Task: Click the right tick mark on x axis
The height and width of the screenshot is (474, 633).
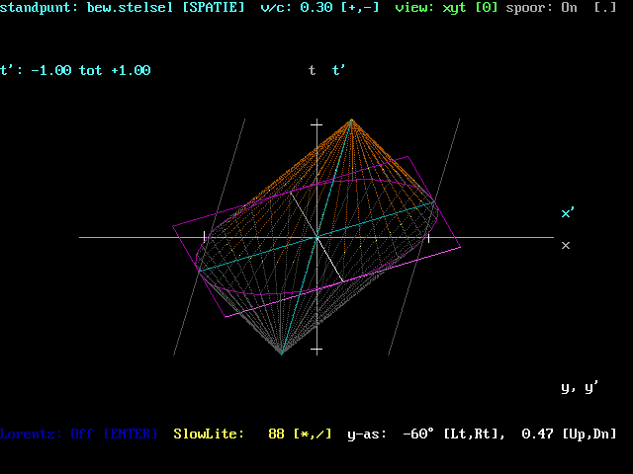Action: click(429, 237)
